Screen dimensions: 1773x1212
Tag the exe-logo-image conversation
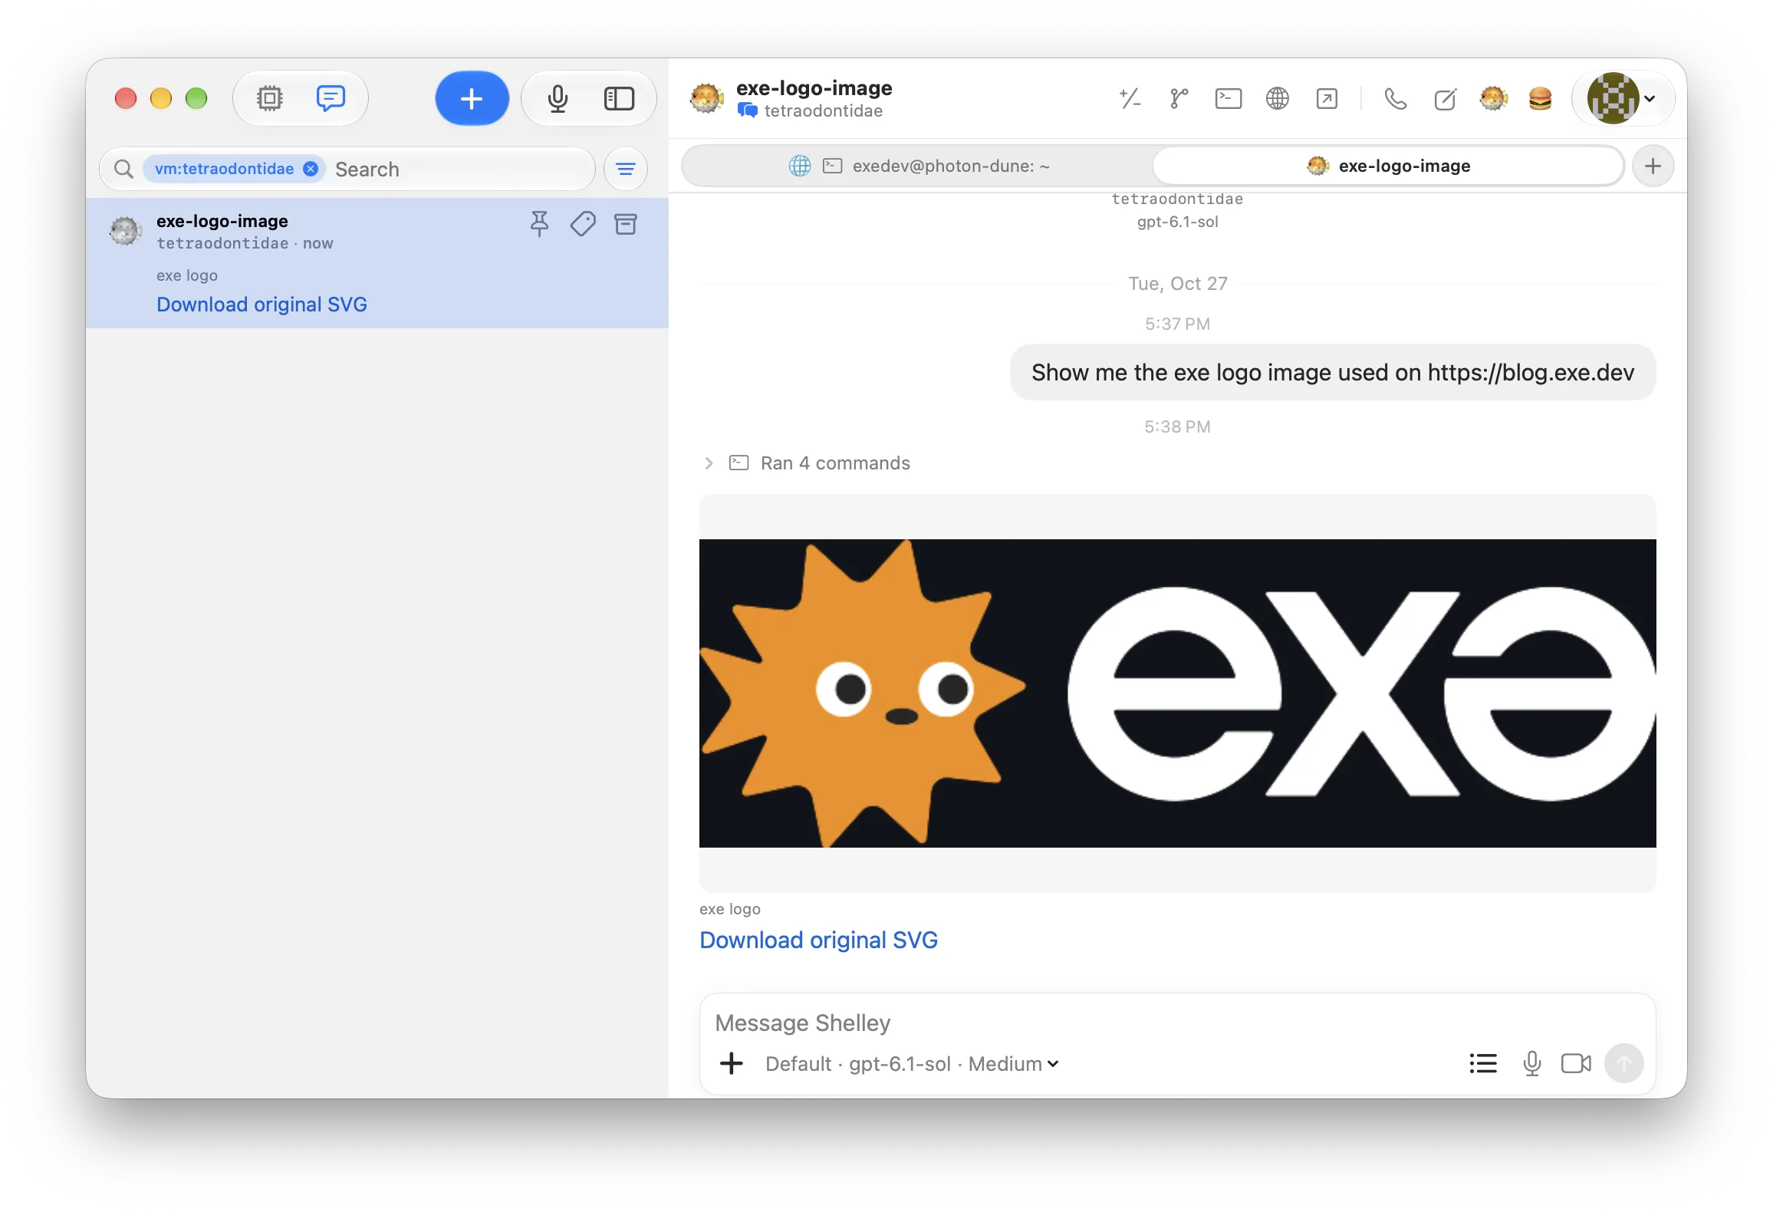pyautogui.click(x=583, y=224)
